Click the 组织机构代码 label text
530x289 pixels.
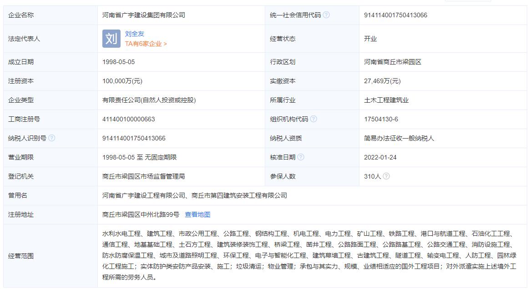pos(289,119)
